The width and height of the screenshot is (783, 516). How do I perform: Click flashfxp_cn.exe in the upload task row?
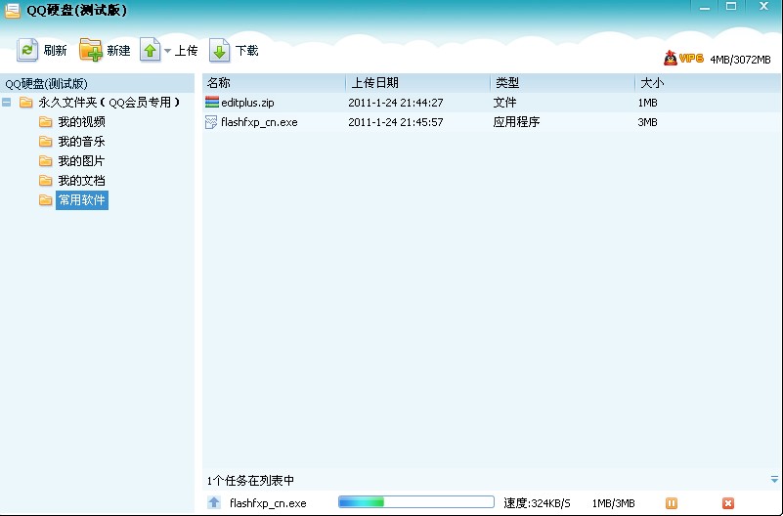pos(268,503)
